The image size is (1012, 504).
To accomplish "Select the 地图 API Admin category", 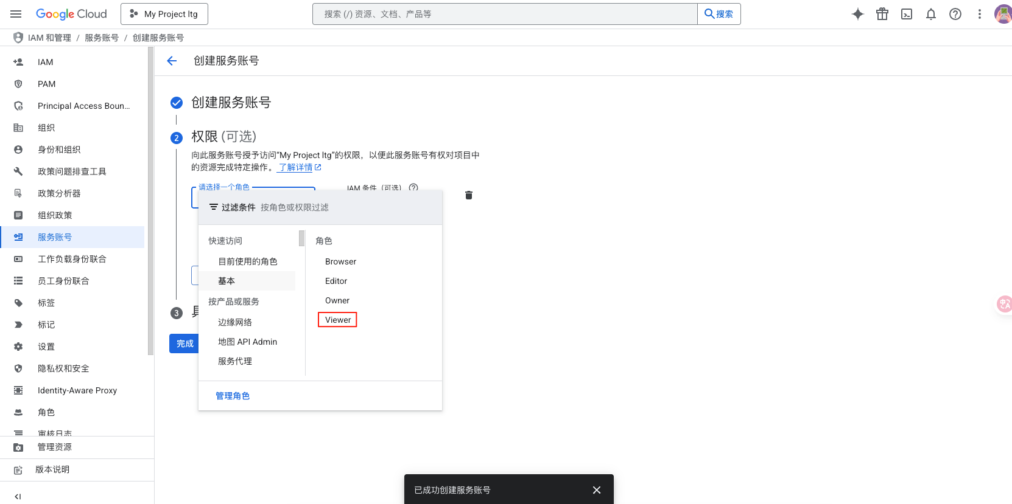I will [248, 342].
